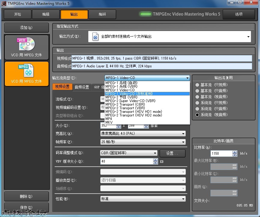Click the width 352 stepper arrows
Viewport: 260px width, 217px height.
pyautogui.click(x=118, y=126)
